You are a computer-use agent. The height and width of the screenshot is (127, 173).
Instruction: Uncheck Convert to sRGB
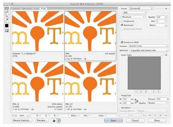(x=122, y=42)
